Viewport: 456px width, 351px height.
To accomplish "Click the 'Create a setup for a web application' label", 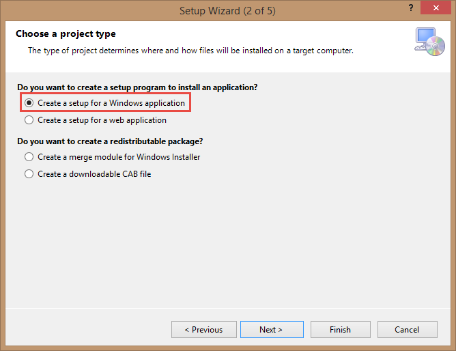I will point(102,120).
